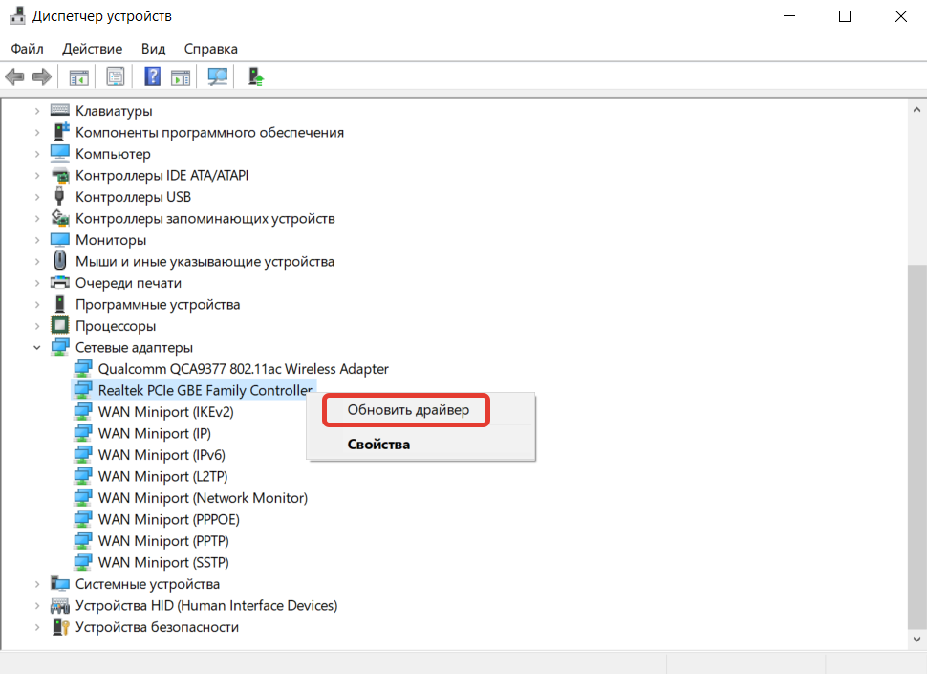Image resolution: width=927 pixels, height=674 pixels.
Task: Open the Вид menu
Action: 153,49
